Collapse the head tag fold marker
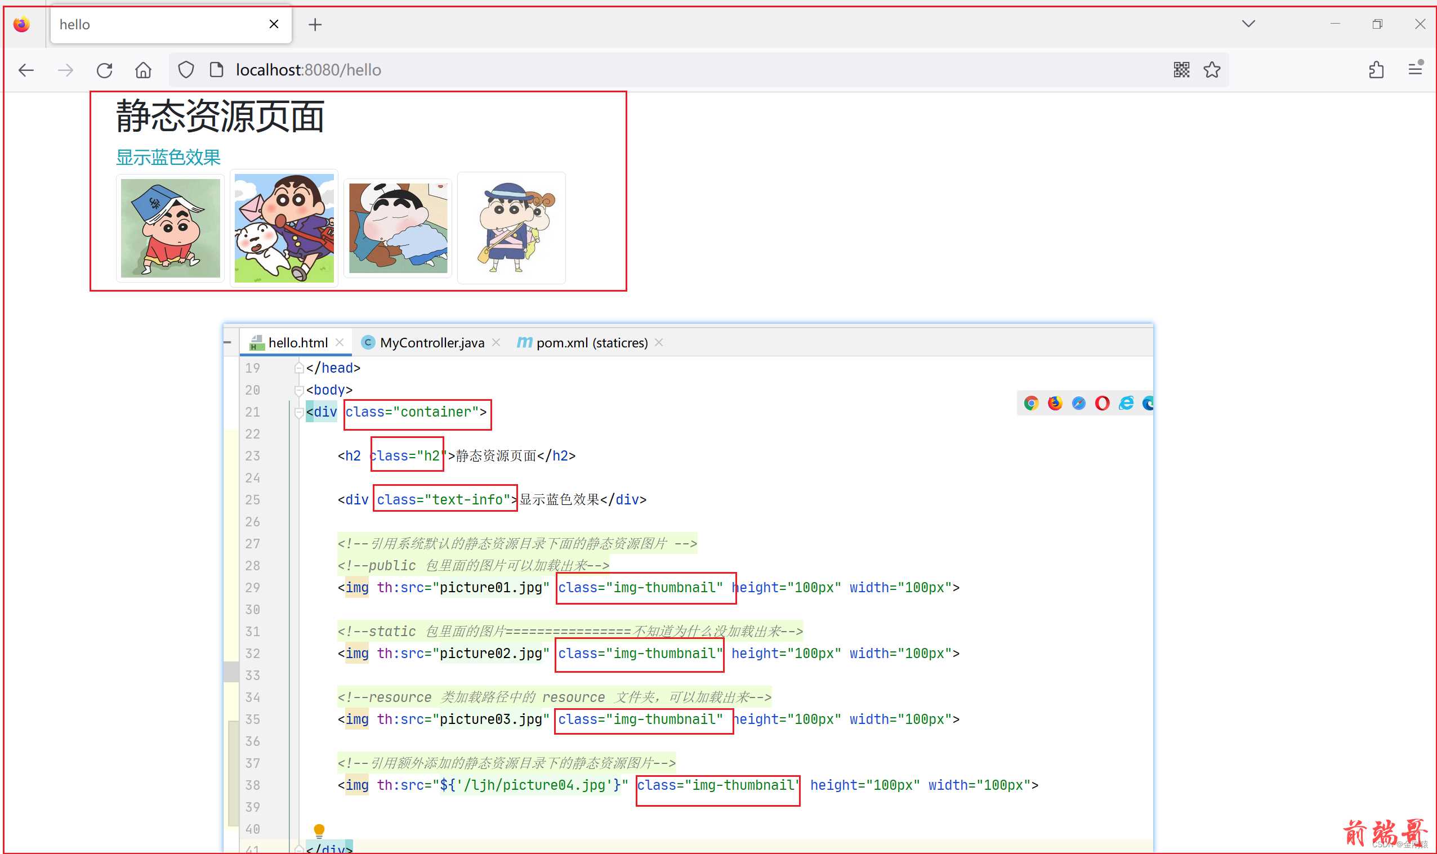This screenshot has width=1437, height=854. pos(298,368)
